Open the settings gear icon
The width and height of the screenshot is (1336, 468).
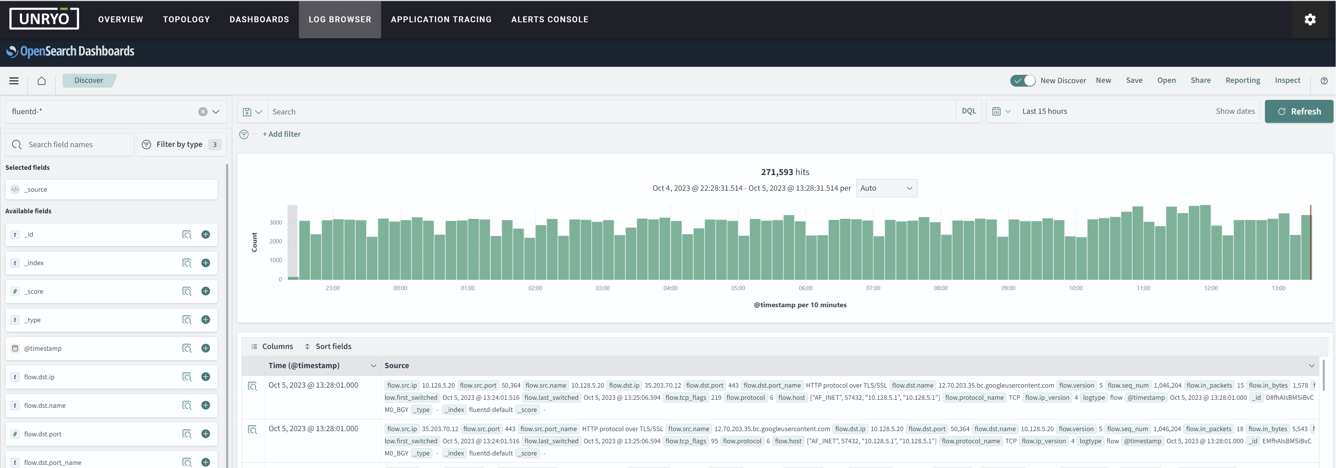tap(1310, 19)
